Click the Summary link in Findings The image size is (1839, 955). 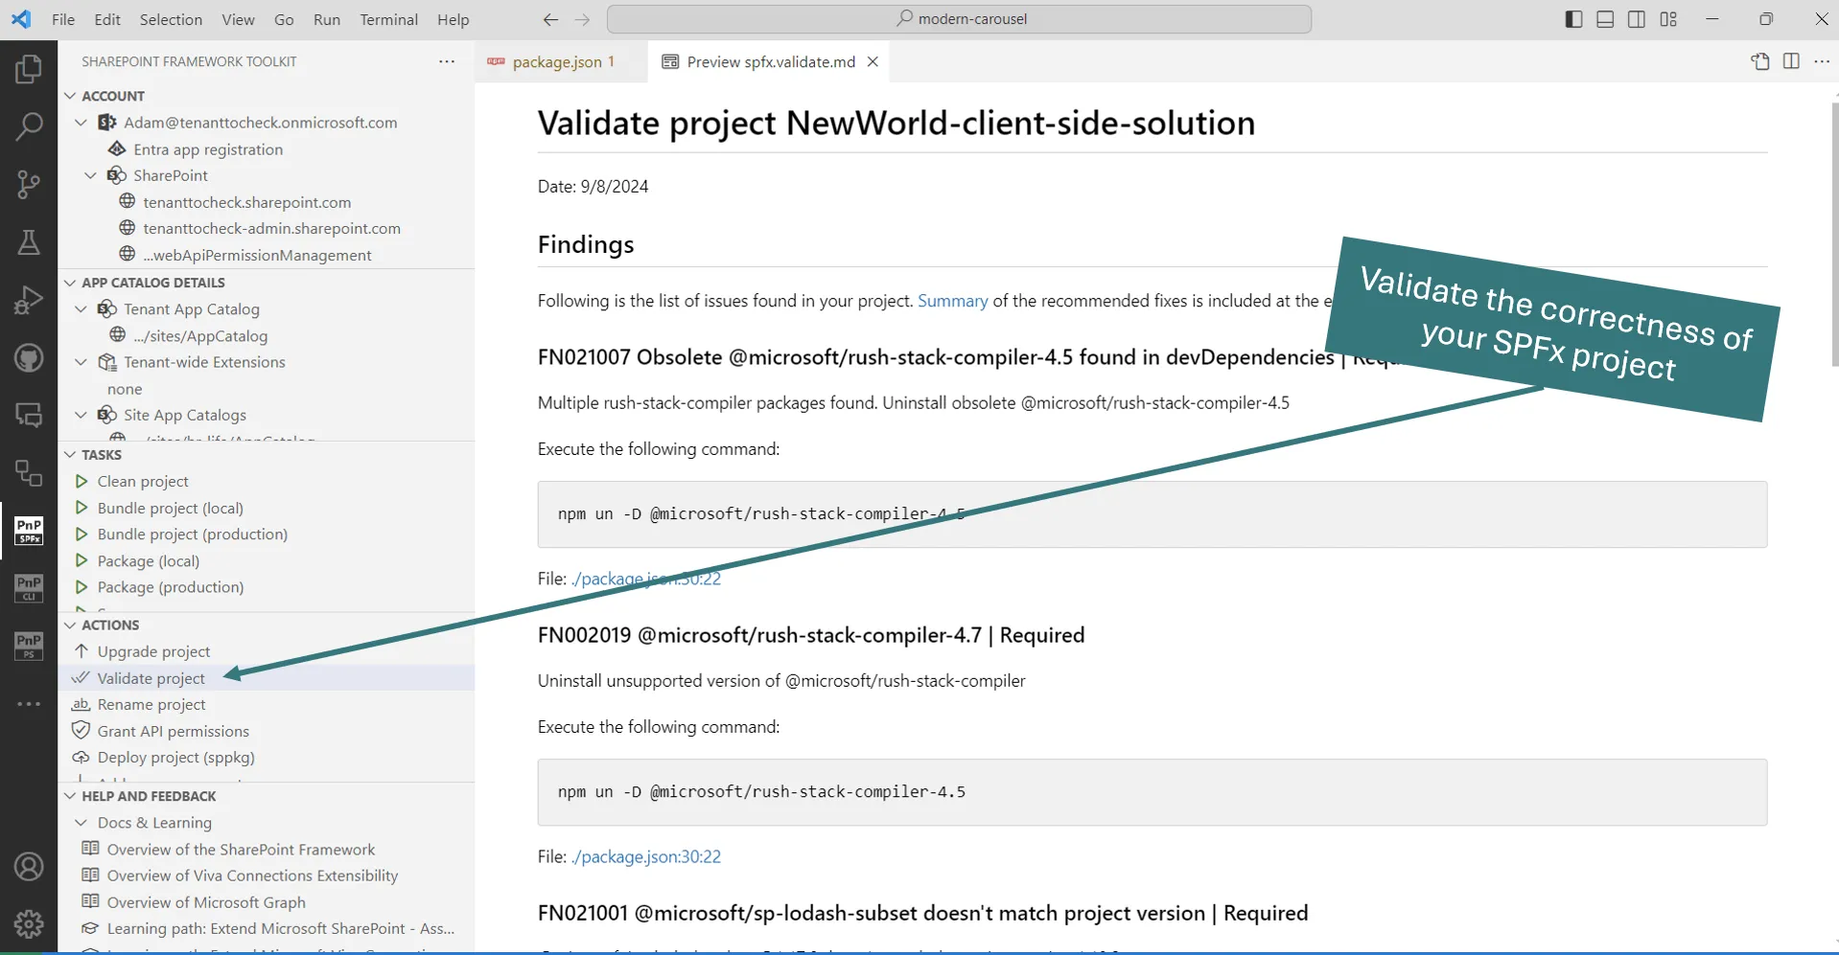(x=952, y=300)
